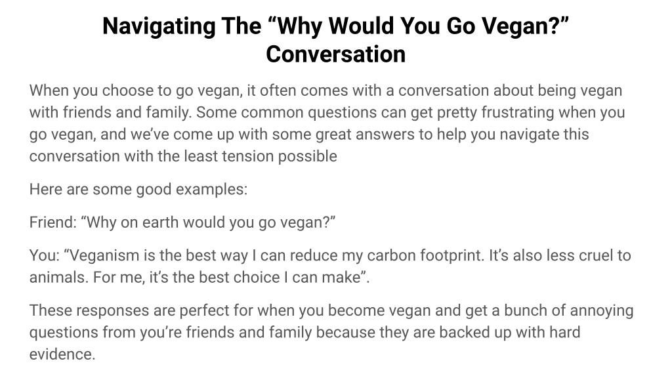The width and height of the screenshot is (672, 378).
Task: Click the intro paragraph starting "When you choose"
Action: [328, 123]
